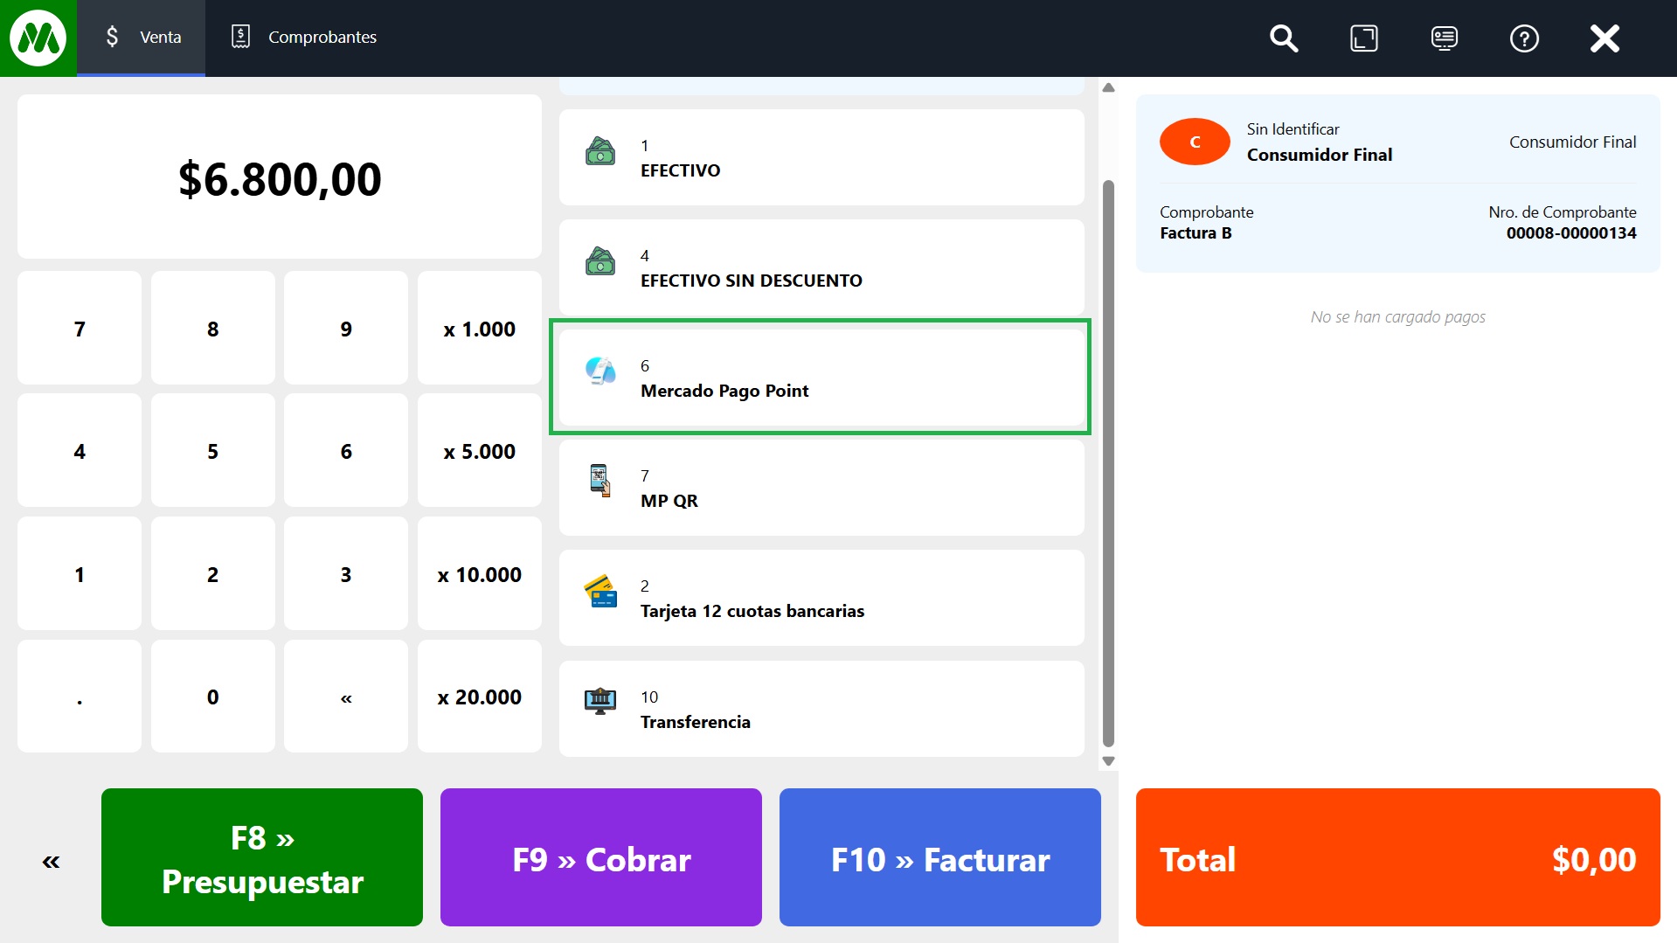
Task: Pick the Tarjeta 12 cuotas card icon
Action: pos(600,592)
